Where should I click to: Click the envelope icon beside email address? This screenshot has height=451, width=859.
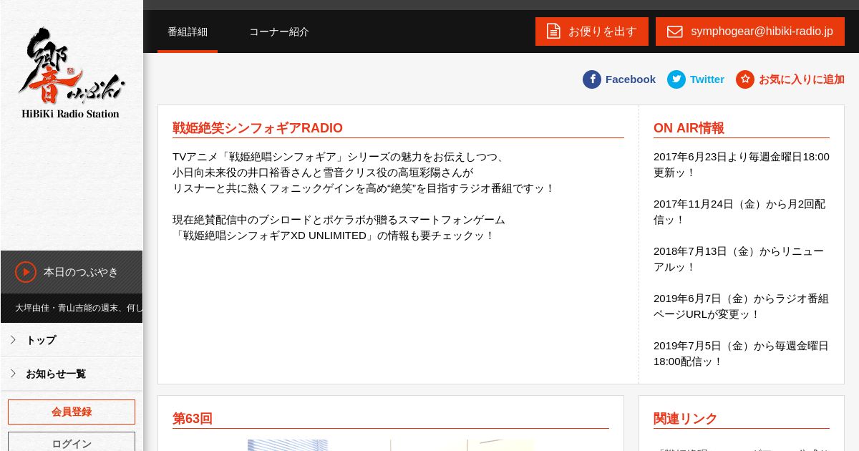click(675, 31)
